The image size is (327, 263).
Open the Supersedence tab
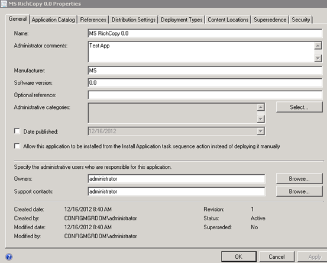(x=270, y=20)
